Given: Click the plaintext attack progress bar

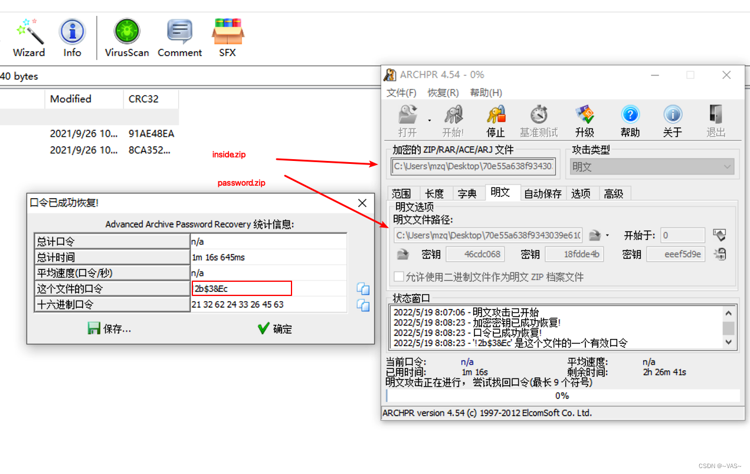Looking at the screenshot, I should tap(562, 396).
